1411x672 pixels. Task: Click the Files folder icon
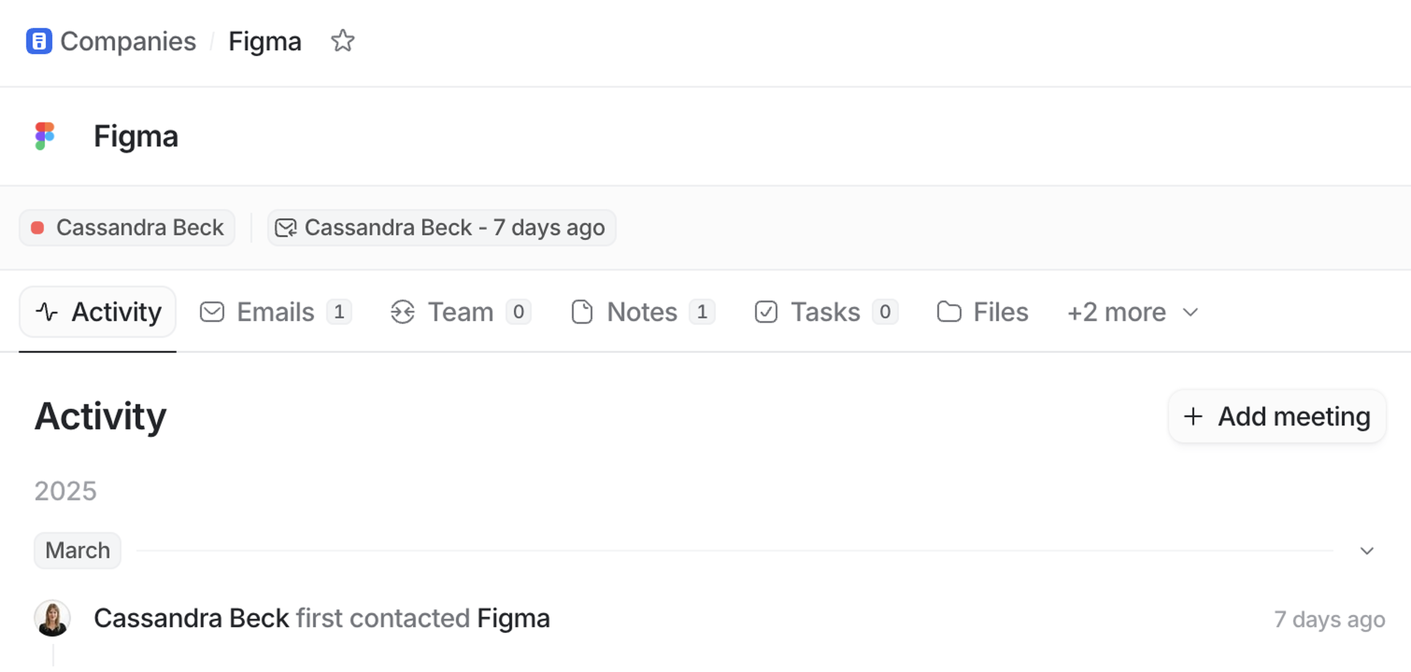949,312
